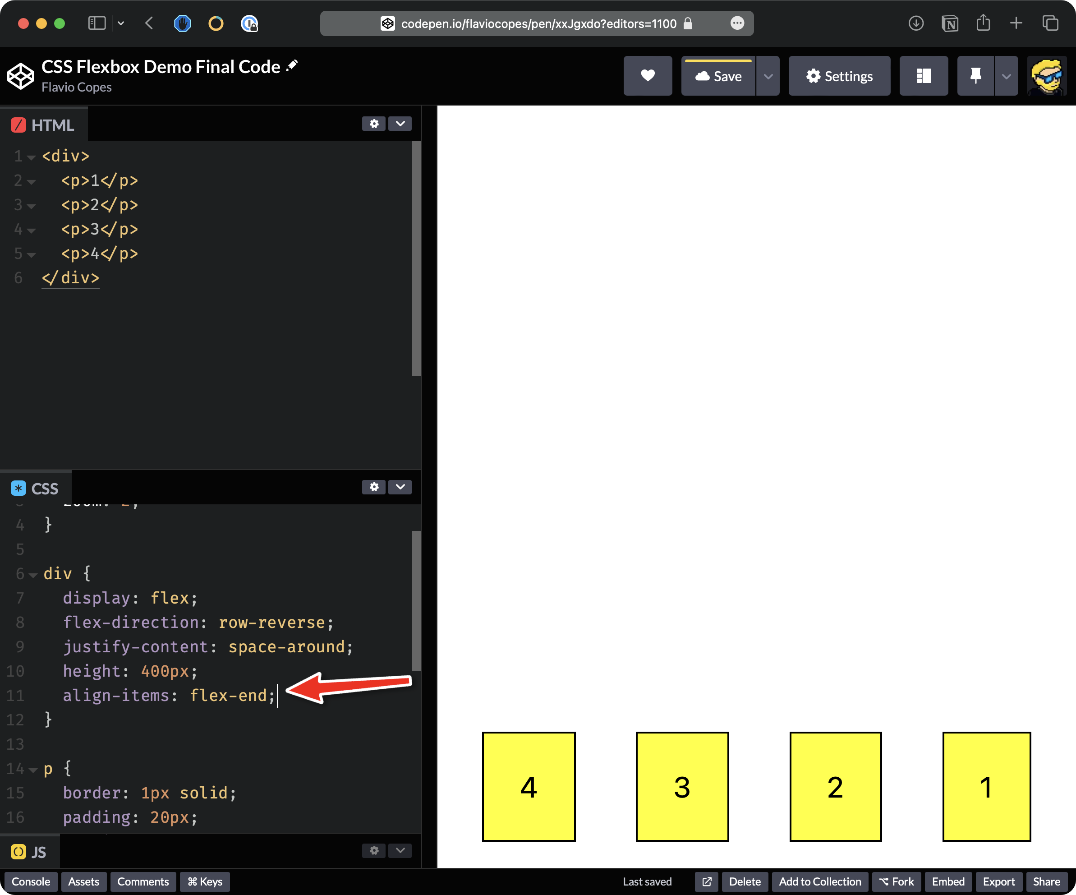Open the CSS panel chevron dropdown
The image size is (1076, 895).
(400, 486)
